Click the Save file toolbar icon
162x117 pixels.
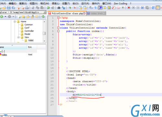coord(9,8)
